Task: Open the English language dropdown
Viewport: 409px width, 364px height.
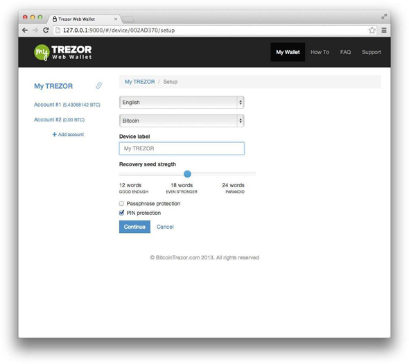Action: [182, 103]
